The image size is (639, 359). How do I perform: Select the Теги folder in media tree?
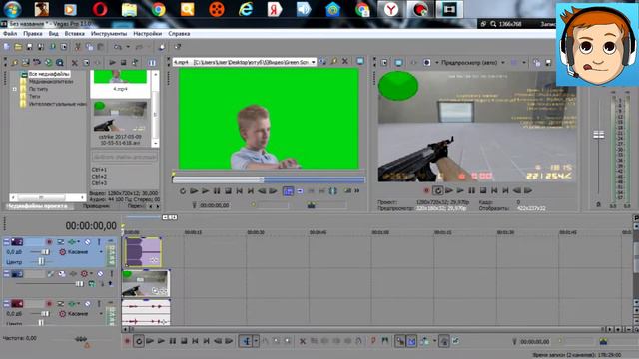(x=34, y=96)
